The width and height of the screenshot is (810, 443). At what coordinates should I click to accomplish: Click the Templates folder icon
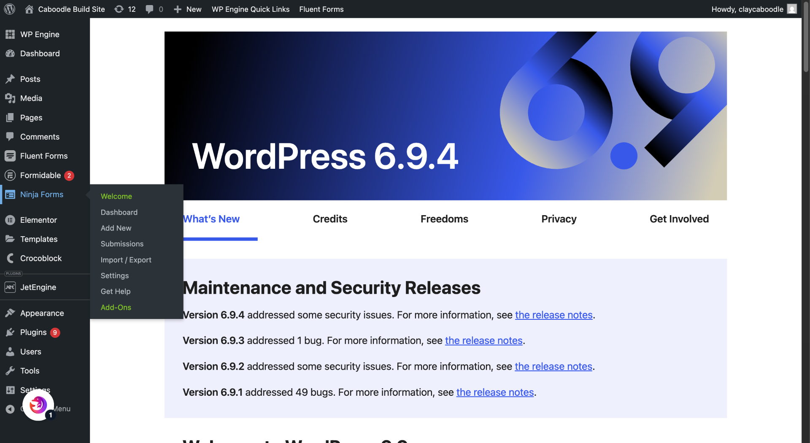tap(10, 239)
